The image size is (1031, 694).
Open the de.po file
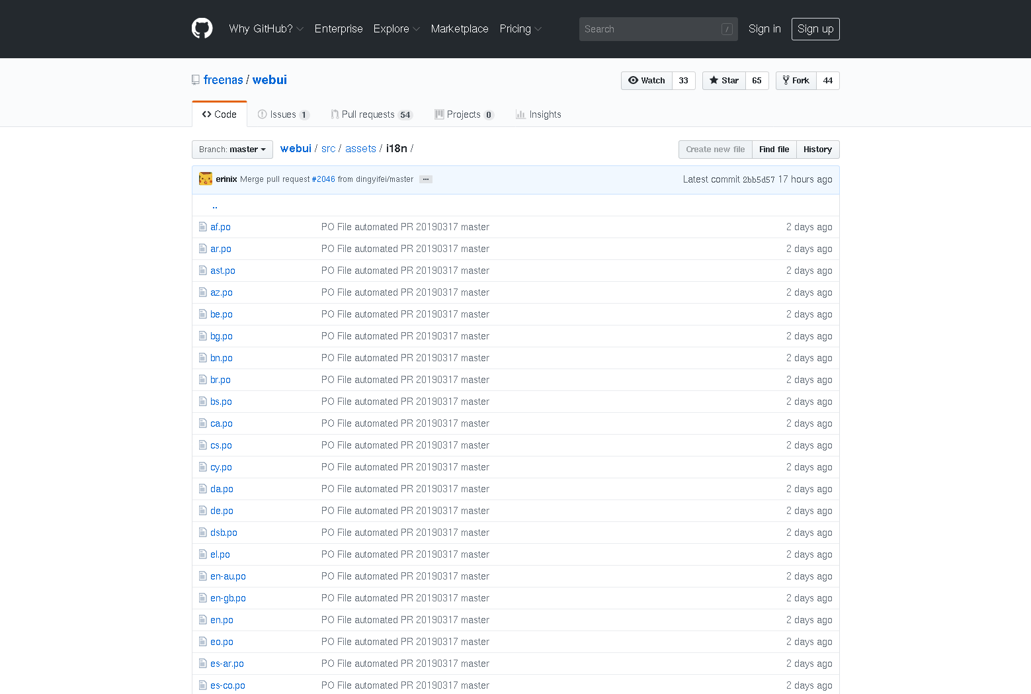[221, 510]
